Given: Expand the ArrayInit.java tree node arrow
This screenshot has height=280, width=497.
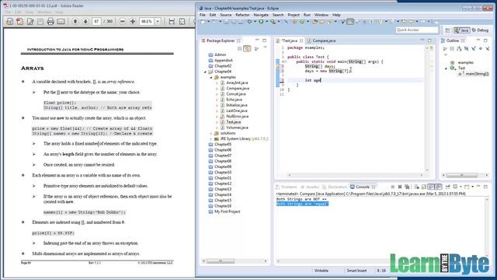Looking at the screenshot, I should [x=217, y=83].
